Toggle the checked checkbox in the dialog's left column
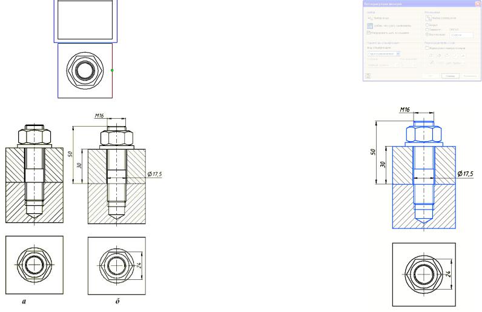Viewport: 482px width, 312px height. pyautogui.click(x=368, y=33)
